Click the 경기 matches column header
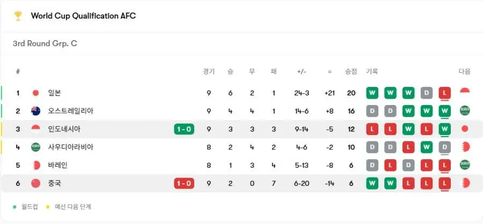 [x=209, y=72]
